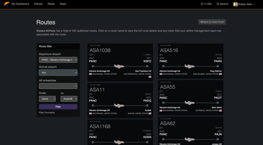Viewport: 263px width, 145px height.
Task: Click US flag beside Anchorage on ASA11
Action: pos(90,113)
